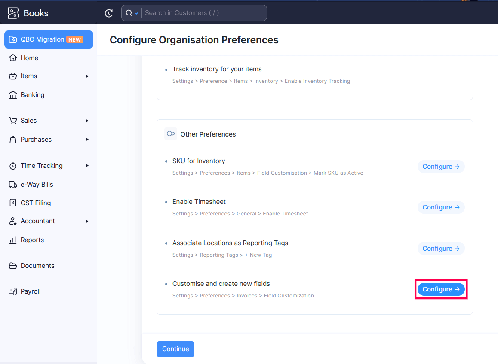
Task: Expand the Sales menu chevron
Action: click(86, 121)
